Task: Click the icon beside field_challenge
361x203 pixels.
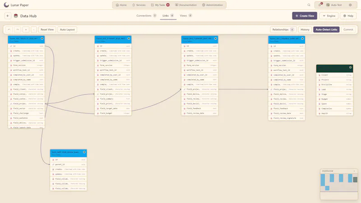Action: tap(11, 113)
